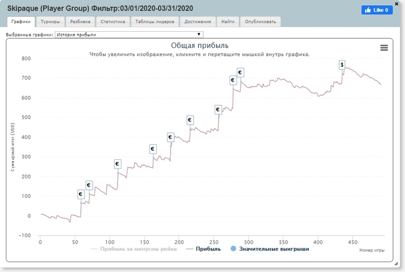This screenshot has height=272, width=405.
Task: Toggle the Значительные выигрыши legend item
Action: point(270,249)
